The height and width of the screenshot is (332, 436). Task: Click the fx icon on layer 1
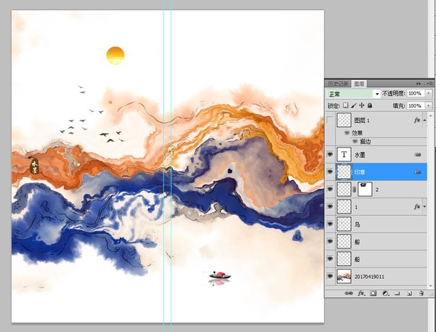(417, 206)
